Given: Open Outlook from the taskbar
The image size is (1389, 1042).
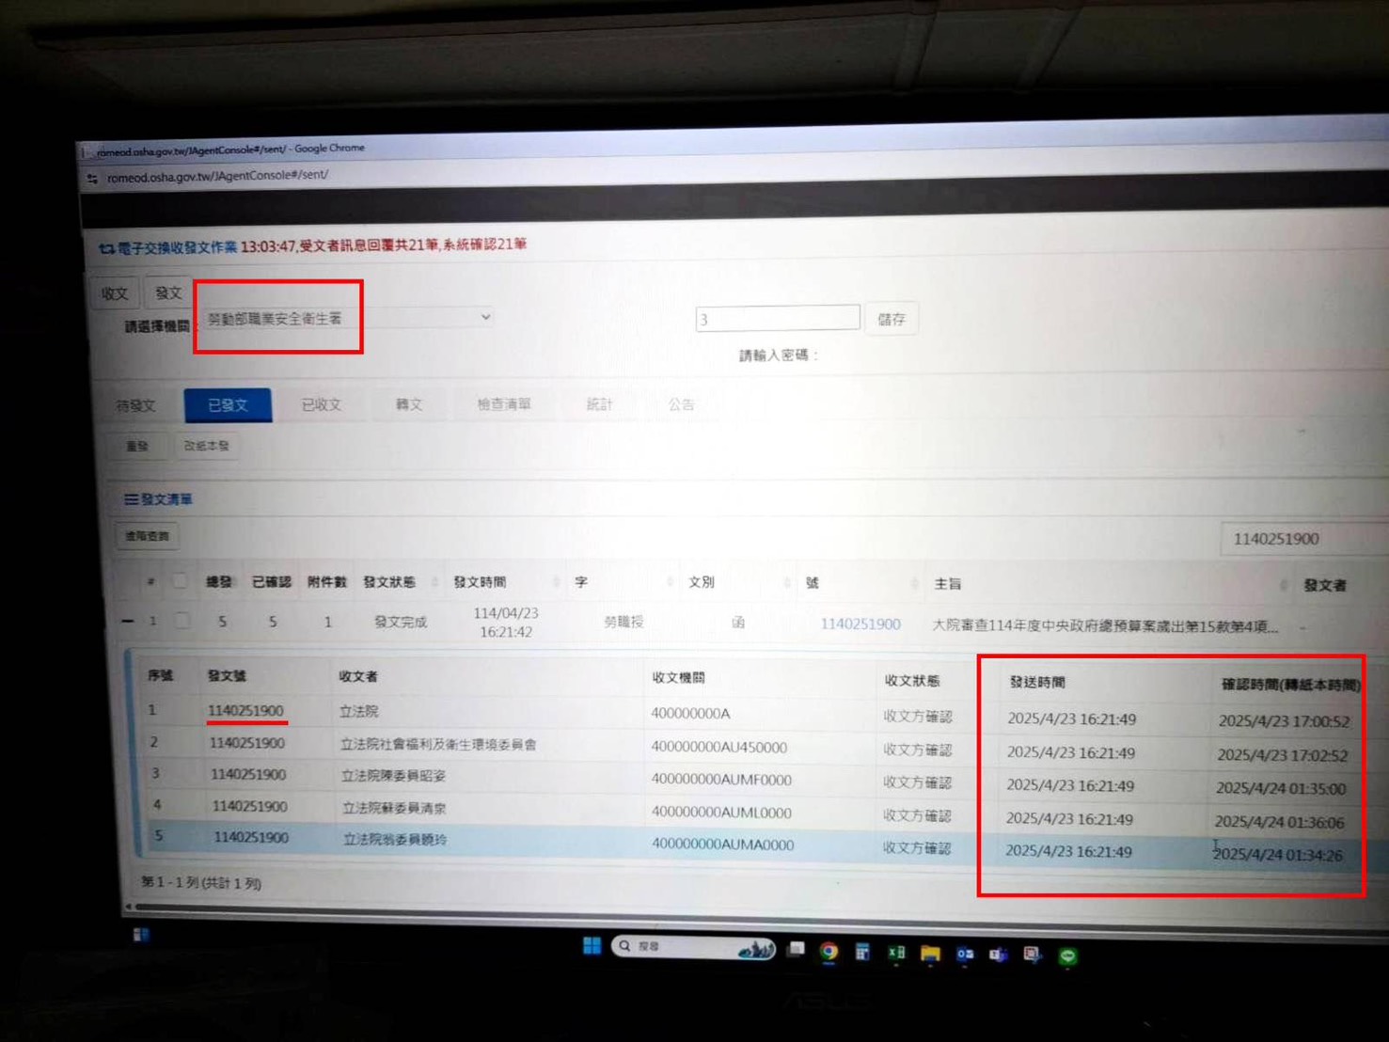Looking at the screenshot, I should click(x=965, y=955).
